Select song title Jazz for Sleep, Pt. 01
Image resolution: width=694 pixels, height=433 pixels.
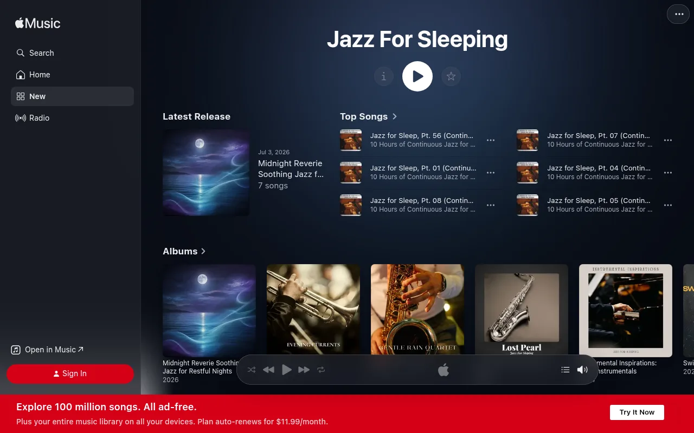423,168
